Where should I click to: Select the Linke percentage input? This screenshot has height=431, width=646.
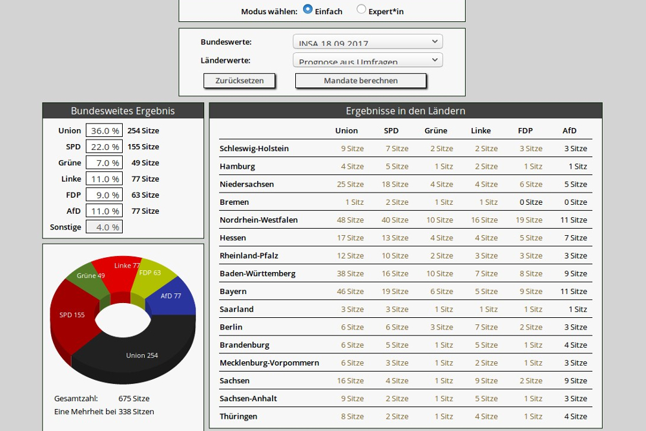click(104, 179)
